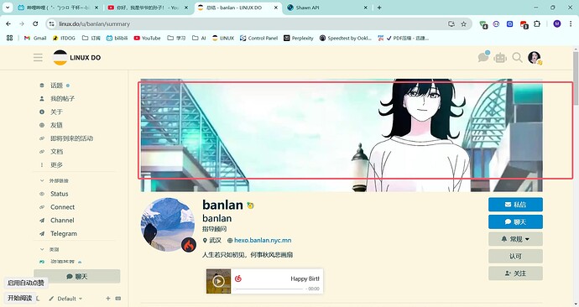Go back to the previous page

[8, 23]
